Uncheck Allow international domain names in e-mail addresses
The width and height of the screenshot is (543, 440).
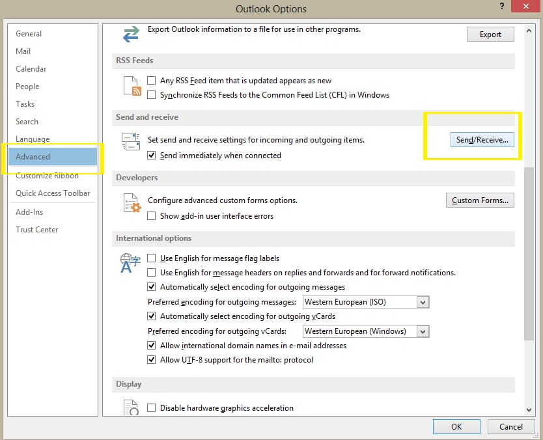click(x=151, y=346)
